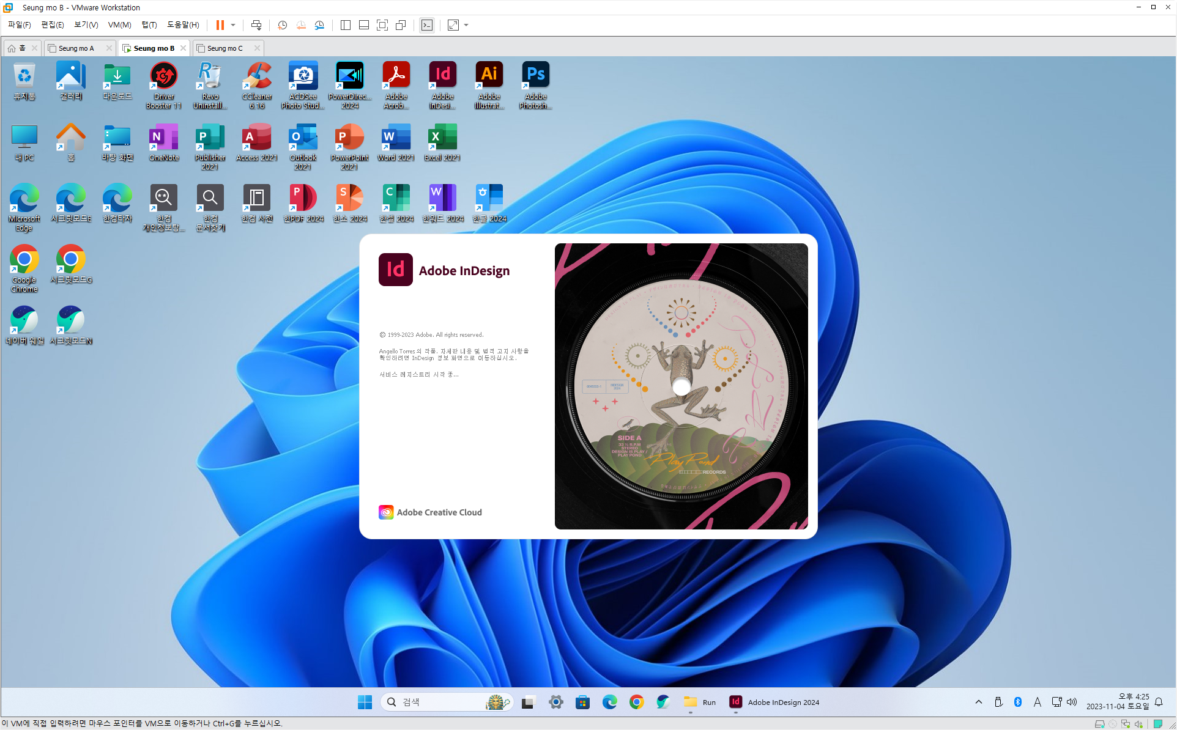Take a VM snapshot icon
Image resolution: width=1177 pixels, height=730 pixels.
(x=282, y=25)
